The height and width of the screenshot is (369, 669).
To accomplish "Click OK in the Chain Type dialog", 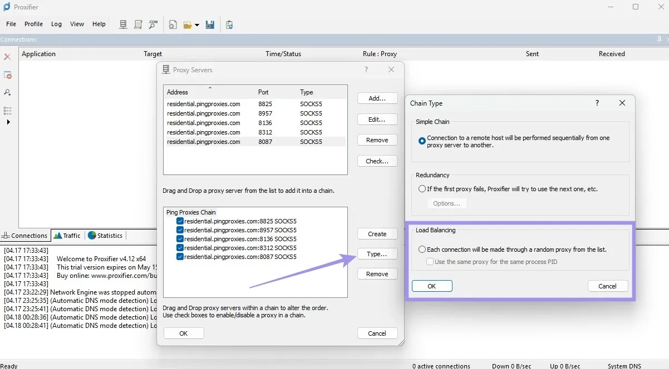I will [x=432, y=286].
